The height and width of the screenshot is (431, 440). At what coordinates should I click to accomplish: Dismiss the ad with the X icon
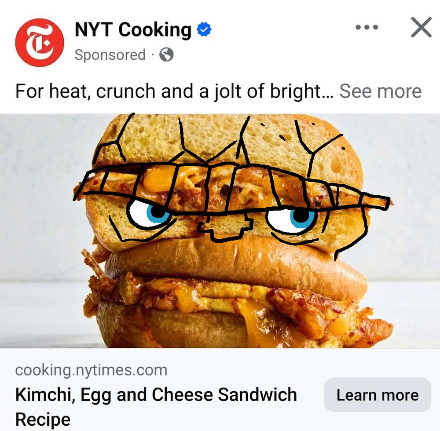point(421,27)
